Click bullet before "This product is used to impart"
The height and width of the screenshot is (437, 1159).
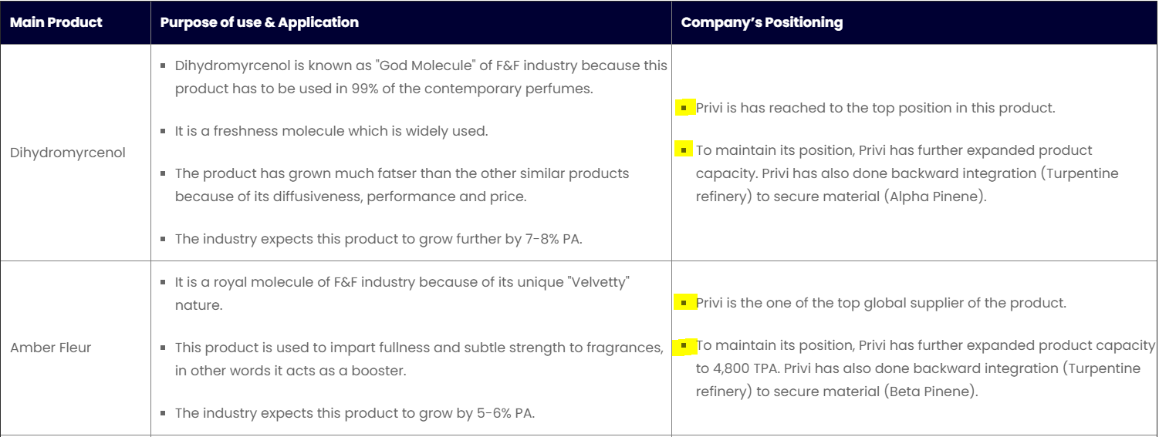pyautogui.click(x=164, y=348)
